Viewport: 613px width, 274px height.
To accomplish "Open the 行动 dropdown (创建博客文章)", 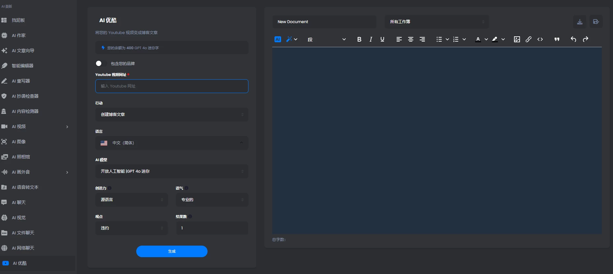I will click(172, 115).
